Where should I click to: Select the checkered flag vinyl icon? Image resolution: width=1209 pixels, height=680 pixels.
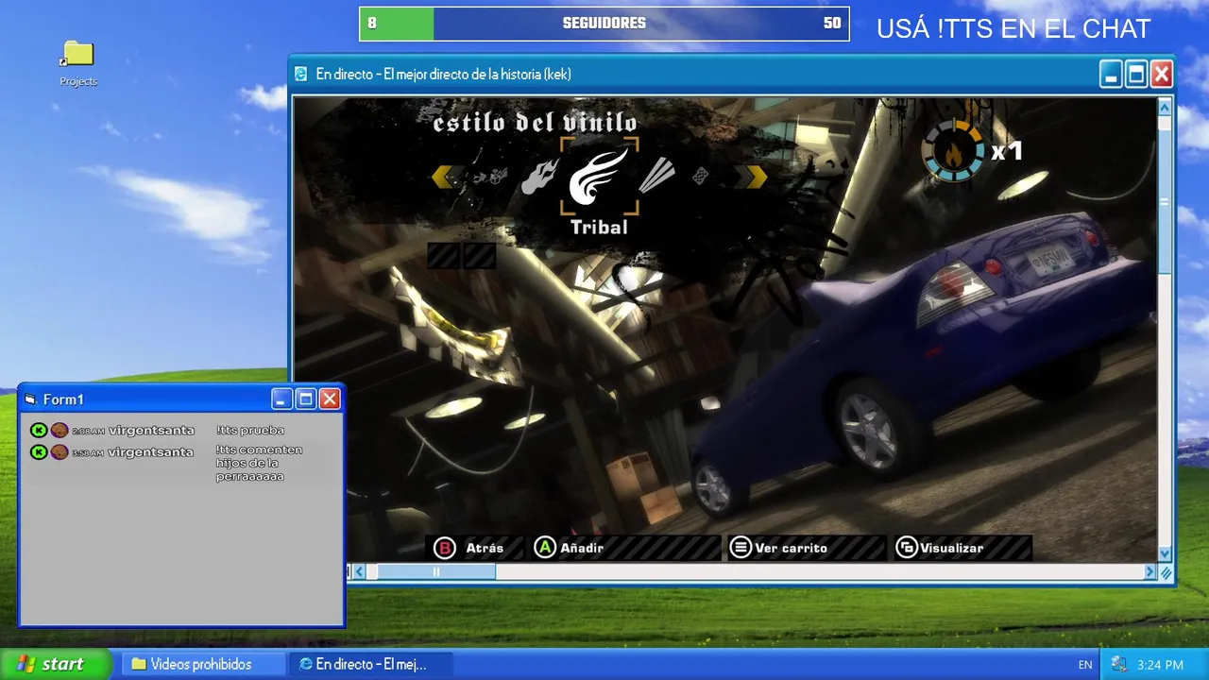(700, 176)
